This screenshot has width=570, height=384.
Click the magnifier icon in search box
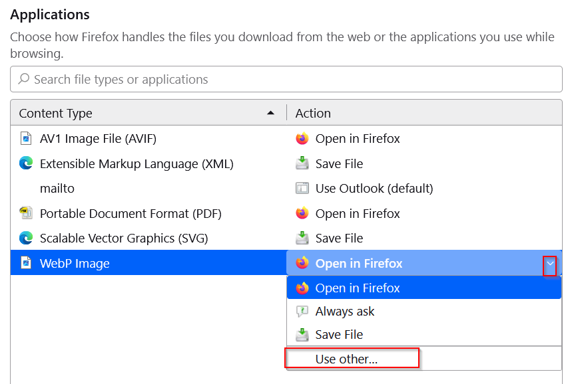point(24,78)
